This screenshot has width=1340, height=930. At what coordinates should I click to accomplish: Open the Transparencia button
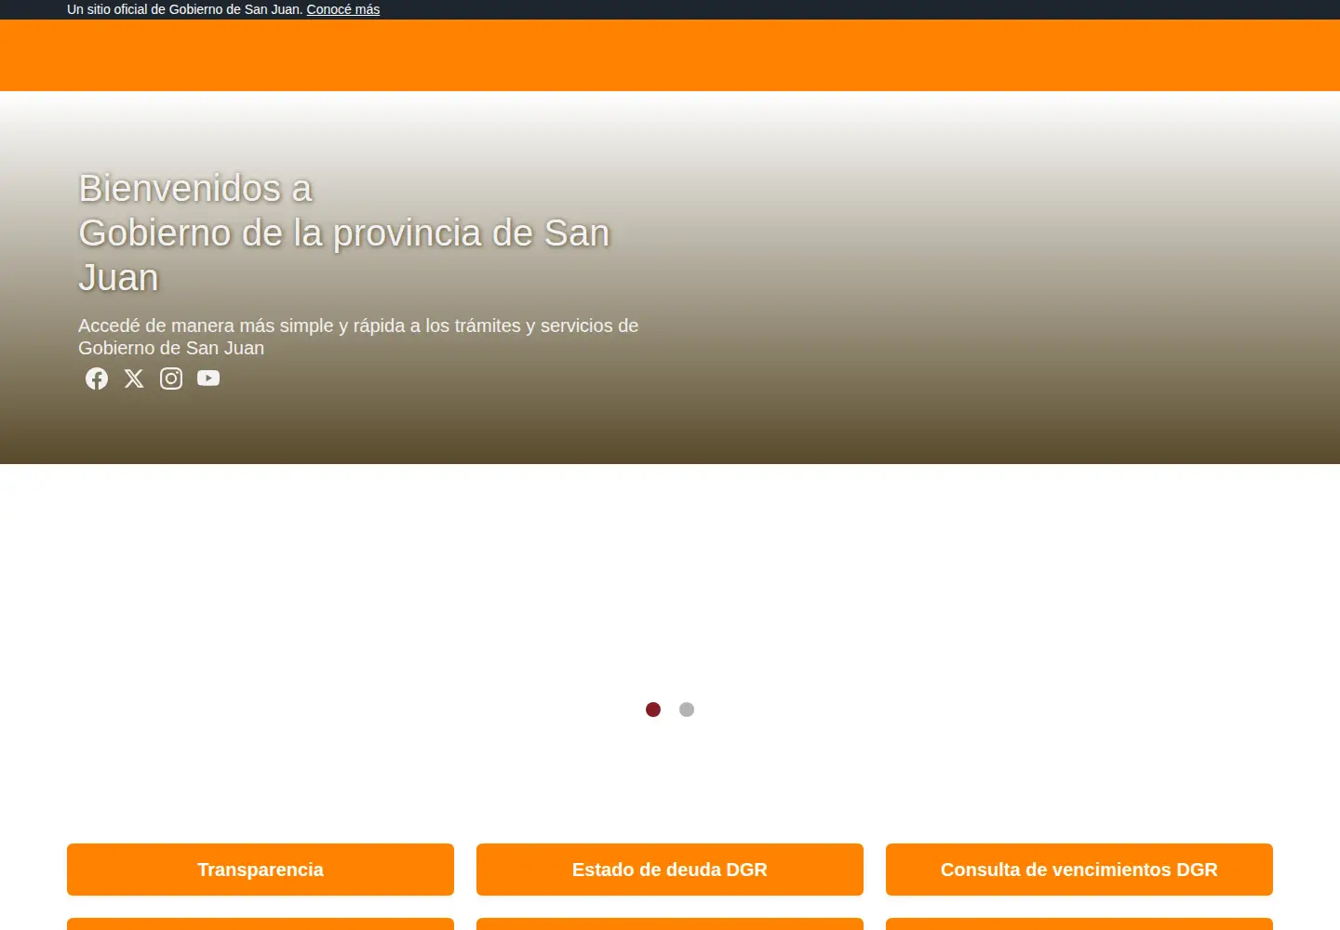pyautogui.click(x=261, y=870)
